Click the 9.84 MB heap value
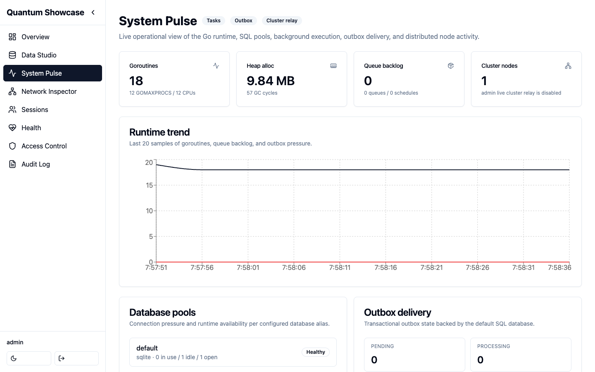 pos(271,81)
